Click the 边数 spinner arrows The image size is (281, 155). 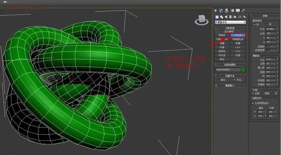tap(278, 63)
